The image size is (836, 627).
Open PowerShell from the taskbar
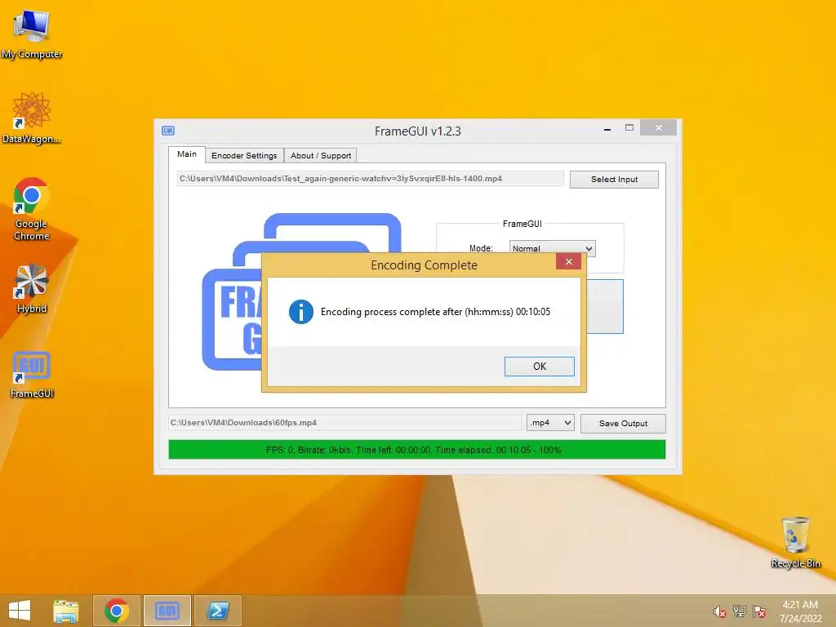pos(217,611)
